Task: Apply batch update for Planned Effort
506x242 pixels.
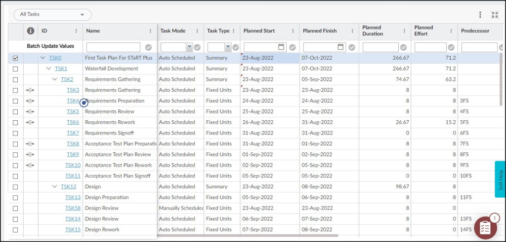Action: coord(451,47)
